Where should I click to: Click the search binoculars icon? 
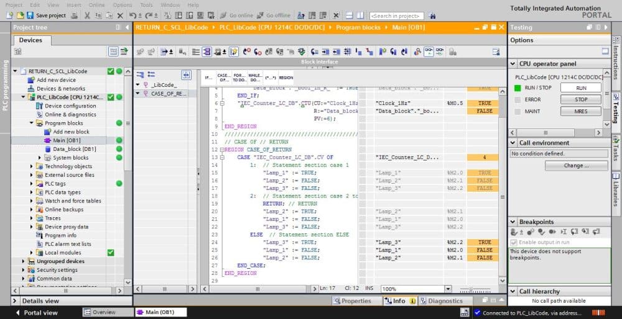point(432,16)
